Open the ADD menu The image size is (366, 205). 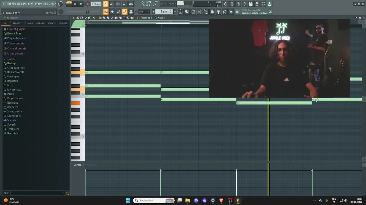click(x=14, y=4)
